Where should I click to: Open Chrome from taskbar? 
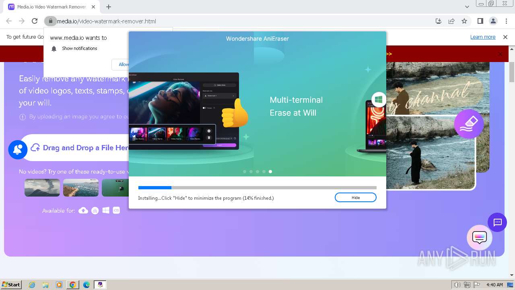[72, 285]
